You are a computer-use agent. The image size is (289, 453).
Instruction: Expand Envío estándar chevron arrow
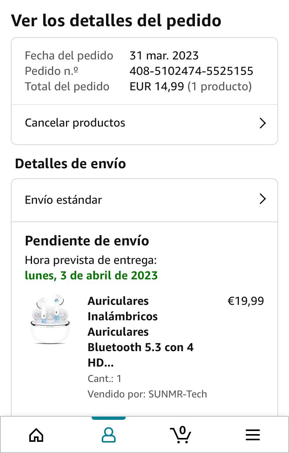click(x=262, y=199)
